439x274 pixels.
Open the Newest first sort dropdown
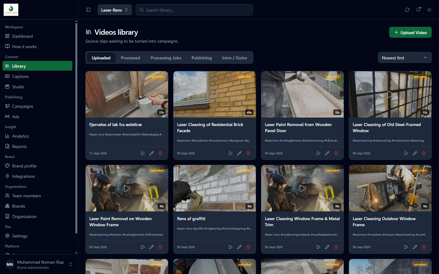[x=405, y=58]
